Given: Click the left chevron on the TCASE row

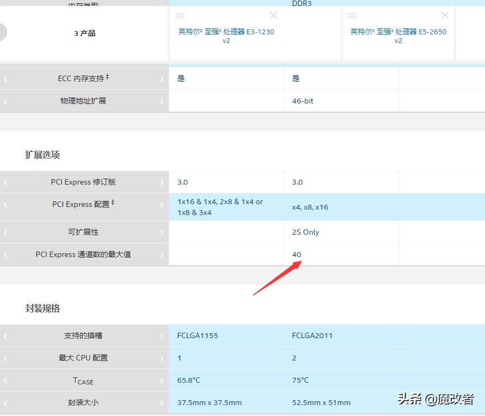Looking at the screenshot, I should pos(5,381).
